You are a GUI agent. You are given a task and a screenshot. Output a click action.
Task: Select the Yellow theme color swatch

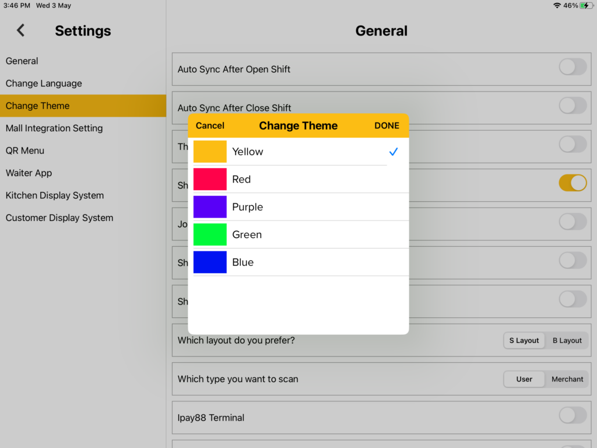(210, 151)
